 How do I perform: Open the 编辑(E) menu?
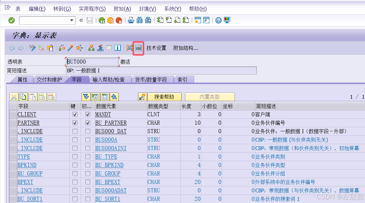[x=37, y=9]
